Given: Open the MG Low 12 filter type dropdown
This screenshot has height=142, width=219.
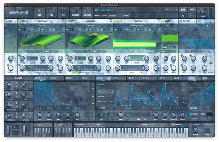Looking at the screenshot, I should 207,25.
